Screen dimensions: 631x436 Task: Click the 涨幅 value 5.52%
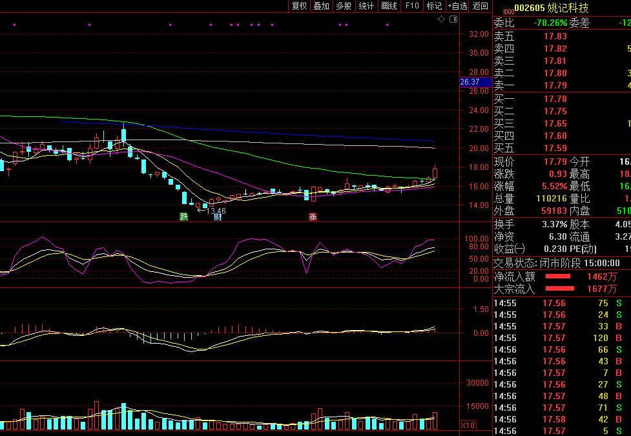click(x=555, y=187)
